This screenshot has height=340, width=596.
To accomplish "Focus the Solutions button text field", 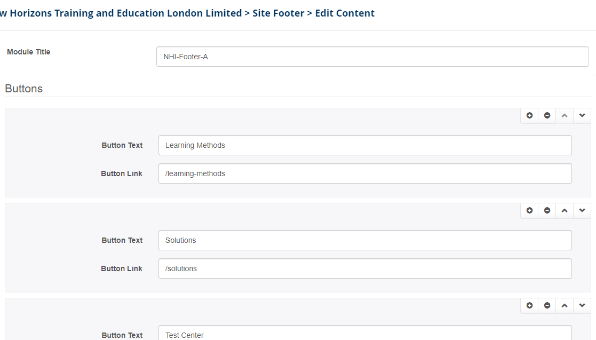I will click(364, 240).
